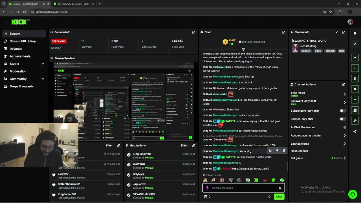The width and height of the screenshot is (361, 203).
Task: Open the emoji picker in message box
Action: pos(280,188)
